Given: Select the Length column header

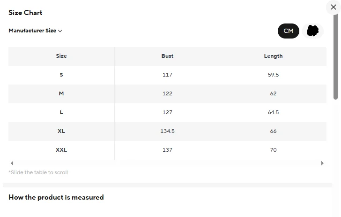Looking at the screenshot, I should (x=273, y=56).
